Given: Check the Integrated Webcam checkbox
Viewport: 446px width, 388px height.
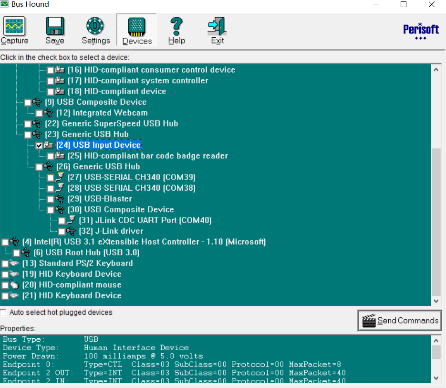Looking at the screenshot, I should [x=39, y=113].
